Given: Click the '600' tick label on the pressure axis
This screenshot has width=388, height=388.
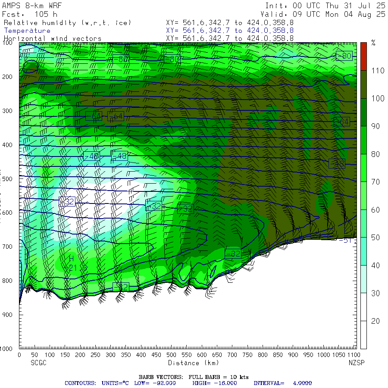Looking at the screenshot, I should pos(7,213).
